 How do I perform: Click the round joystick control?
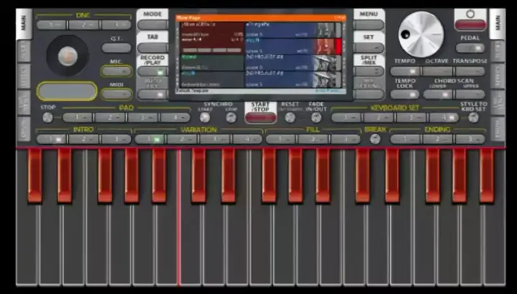pos(66,55)
